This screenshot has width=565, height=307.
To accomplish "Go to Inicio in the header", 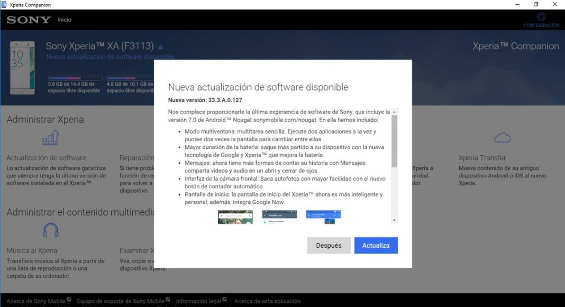I will point(64,20).
